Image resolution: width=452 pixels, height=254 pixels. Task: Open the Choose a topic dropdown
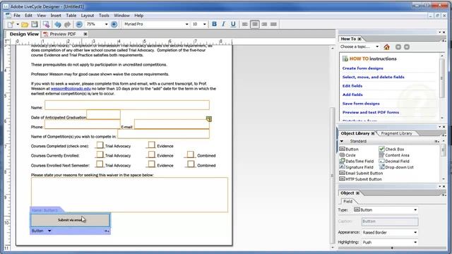point(377,47)
